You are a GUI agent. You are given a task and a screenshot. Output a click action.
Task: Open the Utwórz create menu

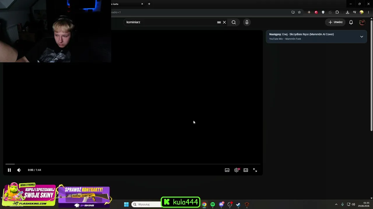pos(335,22)
